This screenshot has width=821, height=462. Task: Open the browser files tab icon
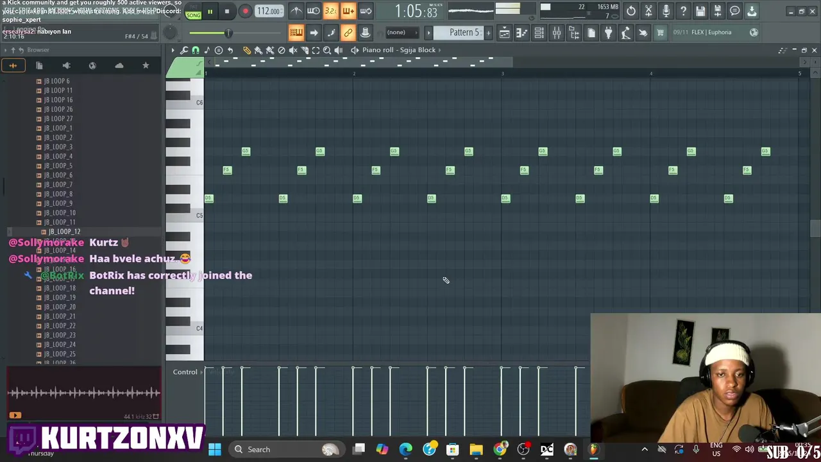point(39,65)
